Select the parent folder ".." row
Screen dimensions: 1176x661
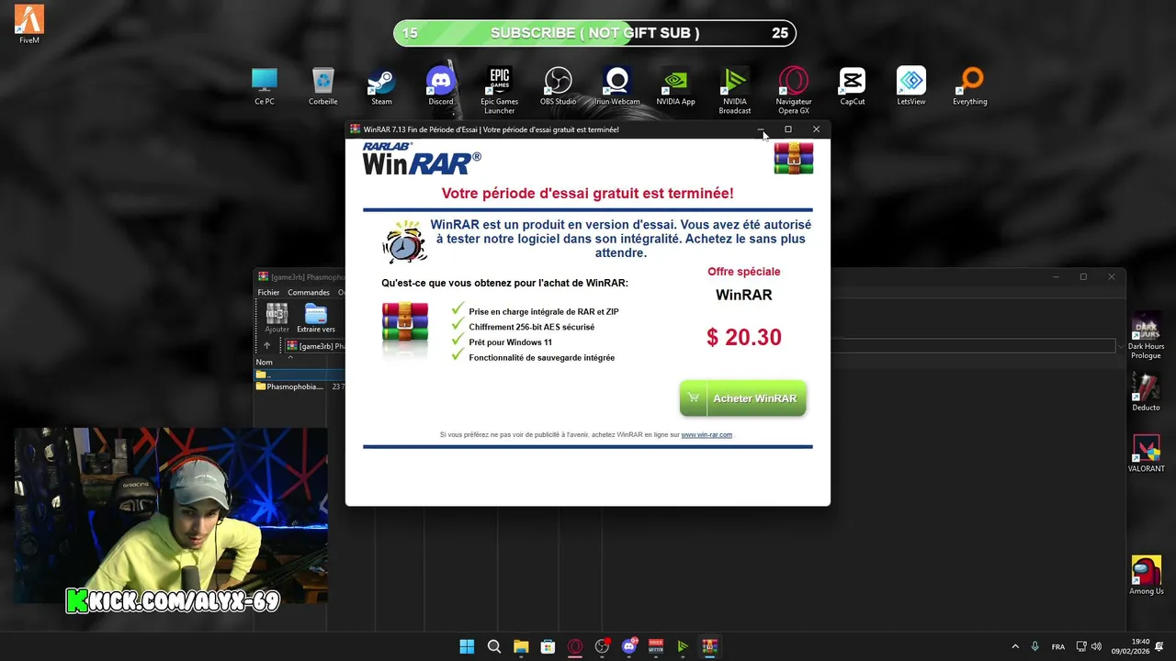coord(300,375)
